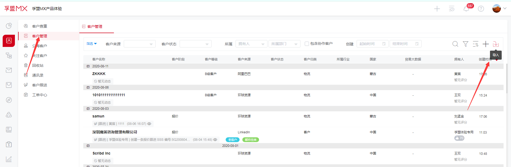Viewport: 511px width, 167px height.
Task: Toggle eye icon on 深圳魔笛咨询 follow-up row
Action: (215, 140)
